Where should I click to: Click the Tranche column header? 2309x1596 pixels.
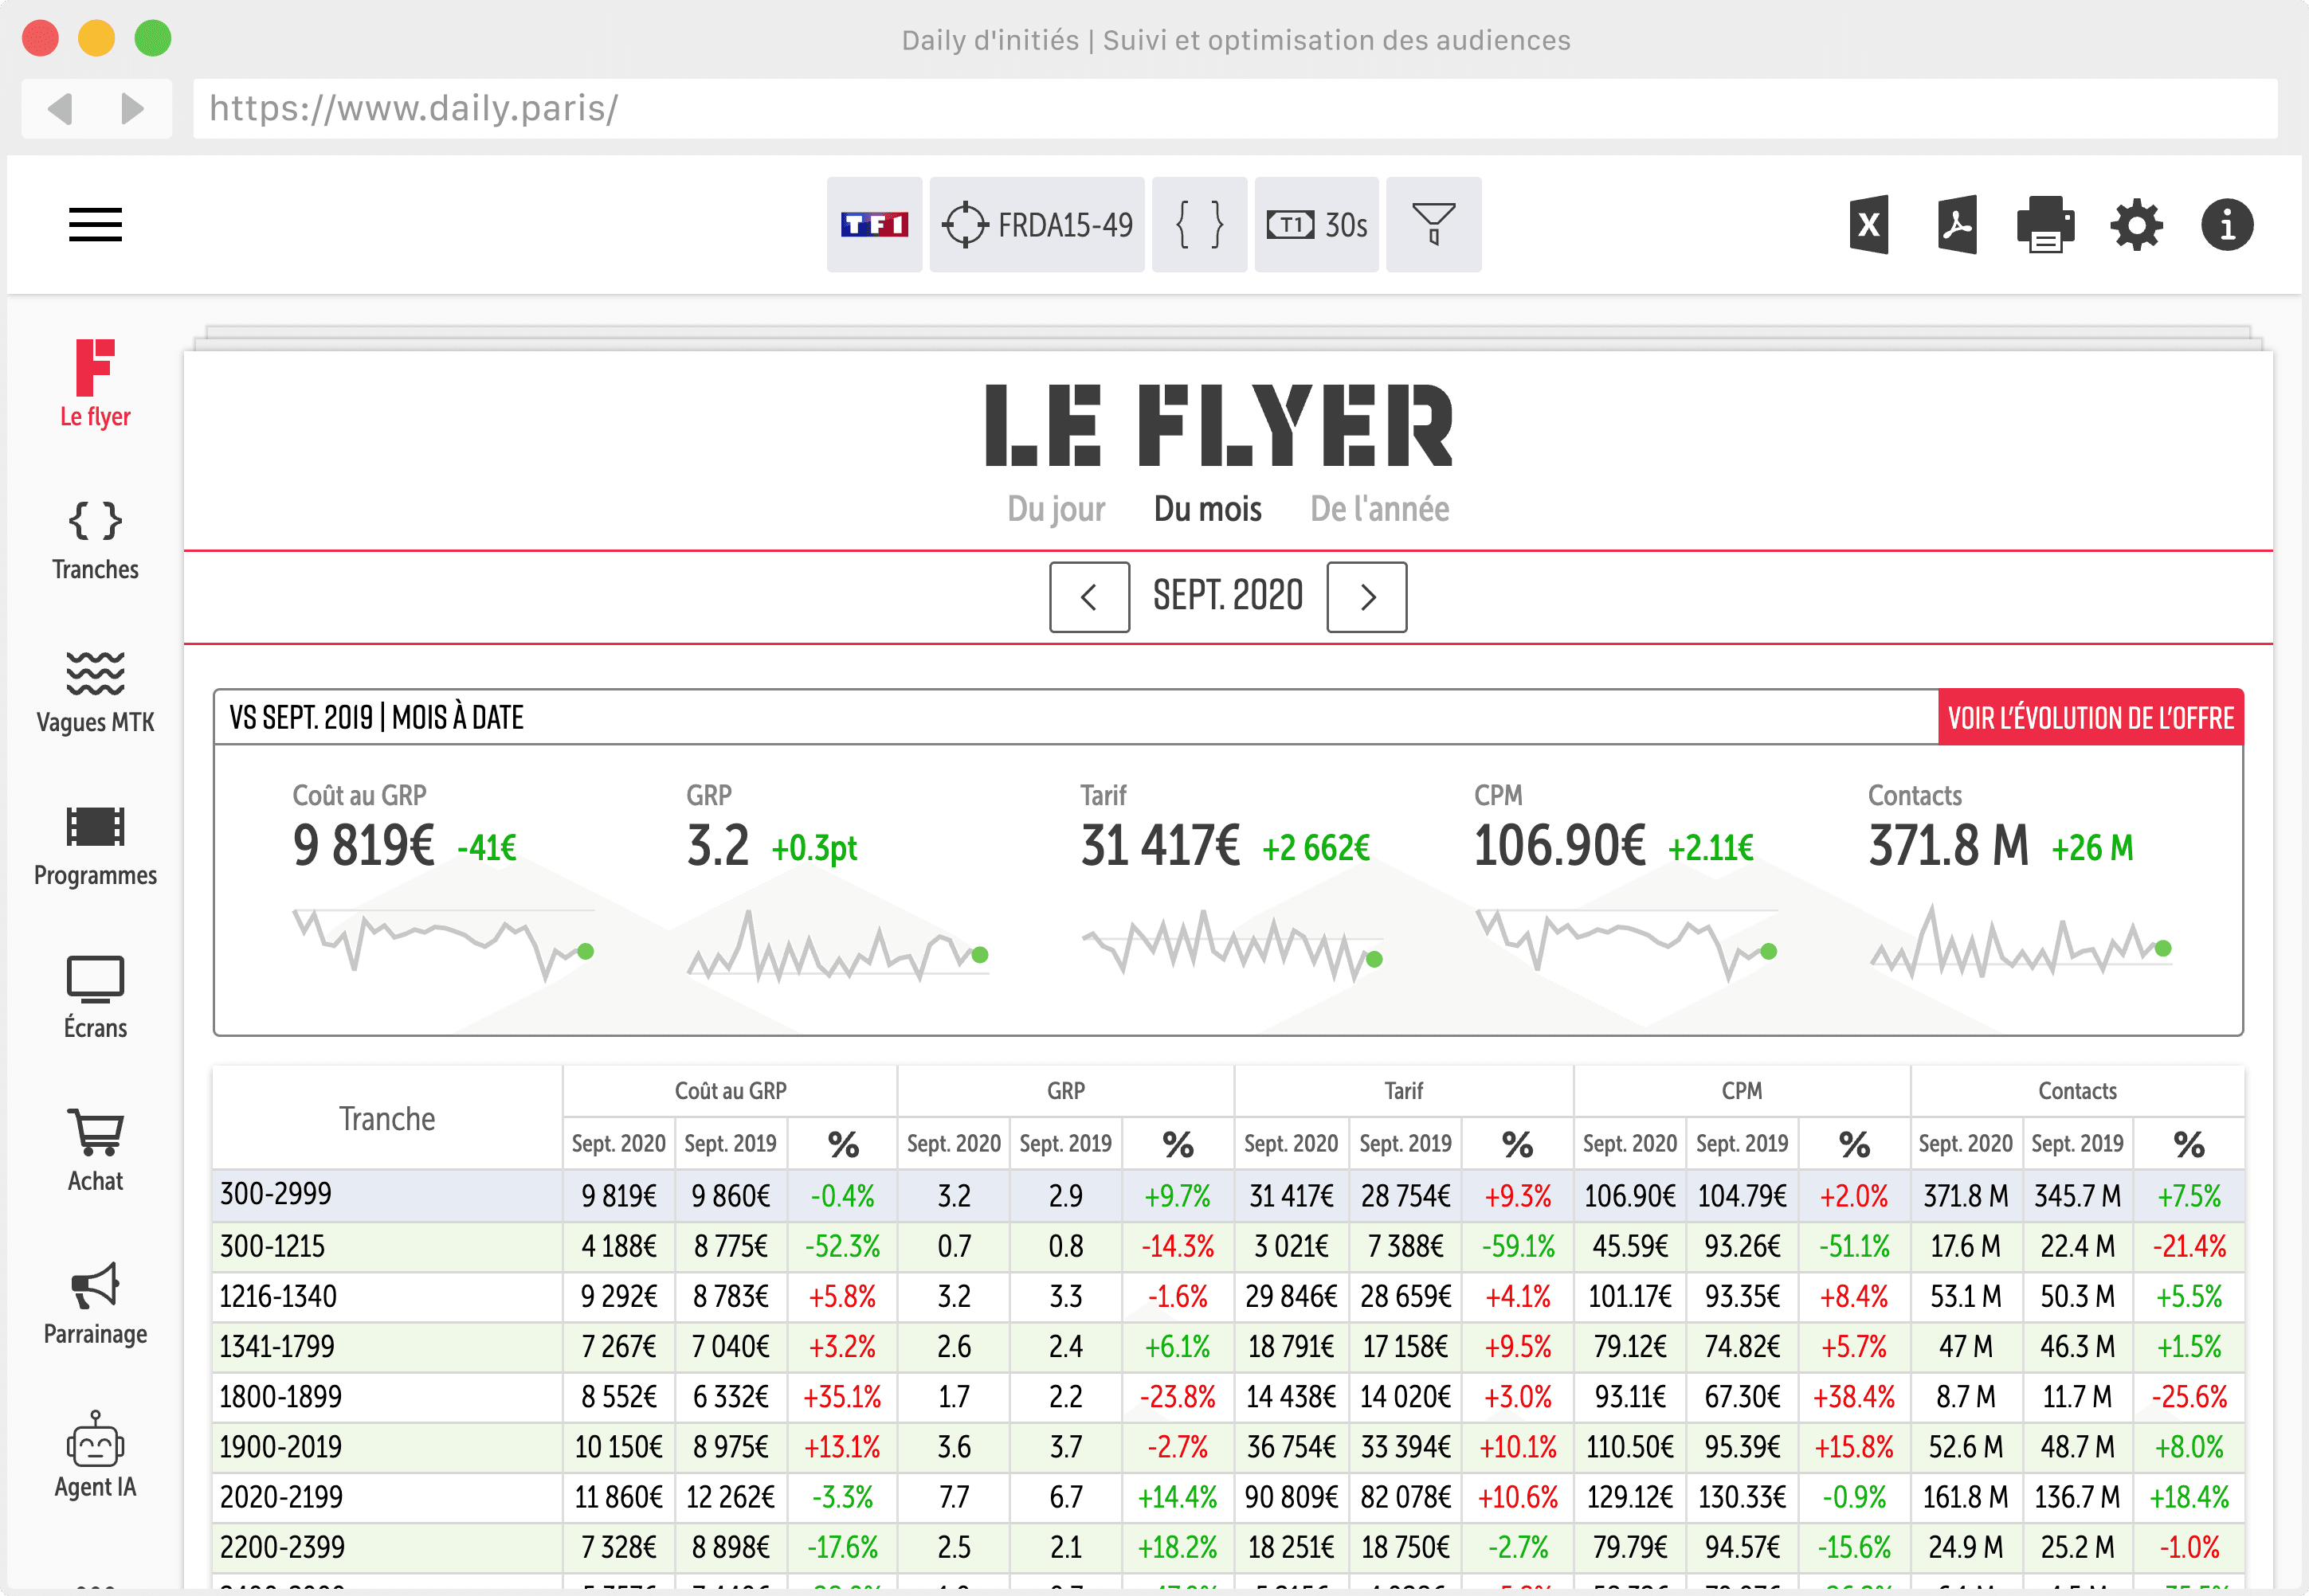coord(387,1119)
